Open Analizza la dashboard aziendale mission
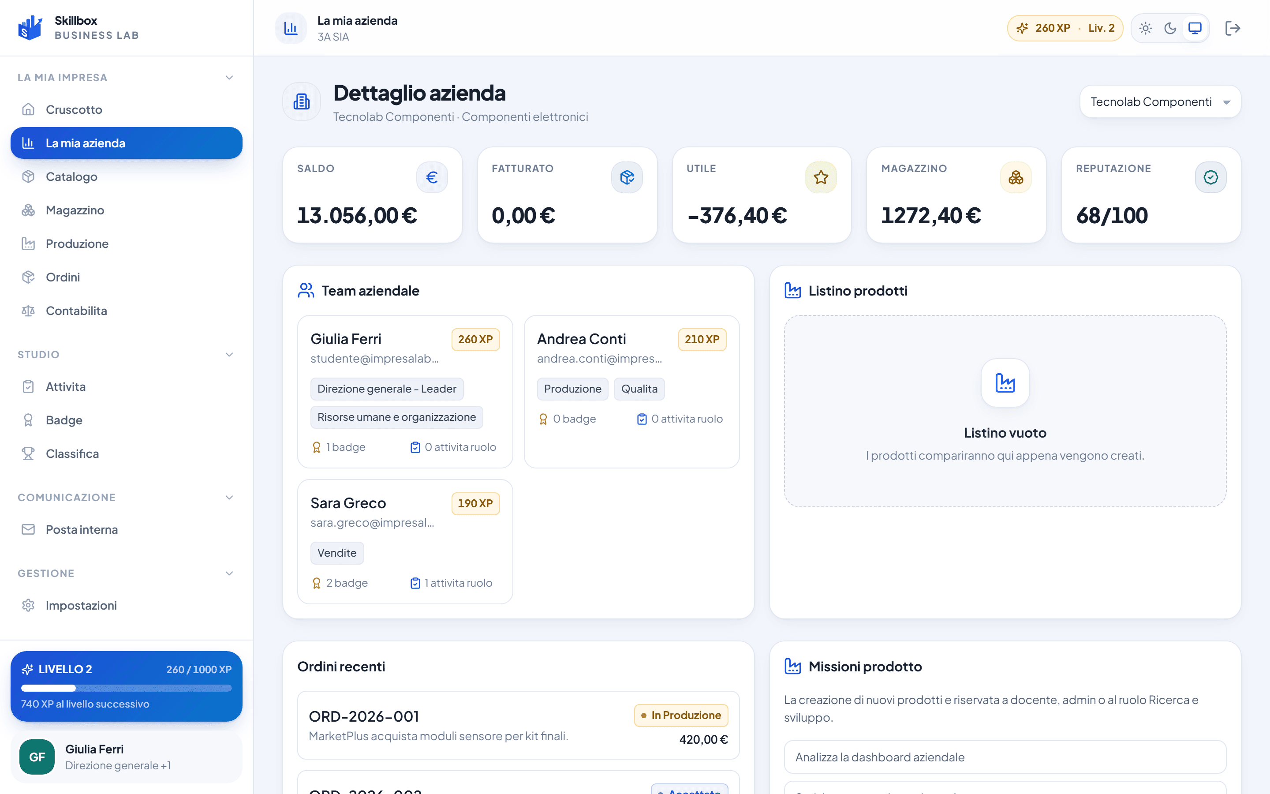 pyautogui.click(x=1005, y=757)
